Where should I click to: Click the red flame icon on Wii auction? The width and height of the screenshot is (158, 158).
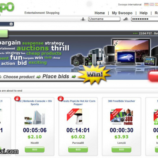17,99
